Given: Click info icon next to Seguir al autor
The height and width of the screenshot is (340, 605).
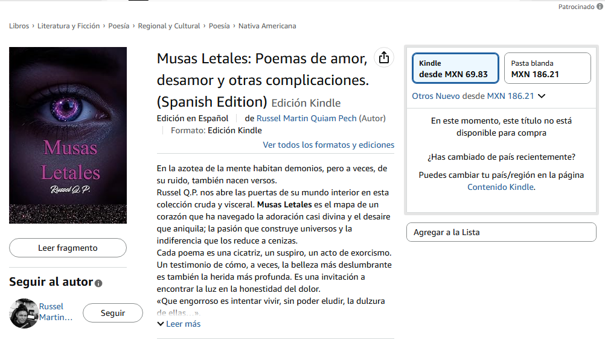Looking at the screenshot, I should coord(98,283).
